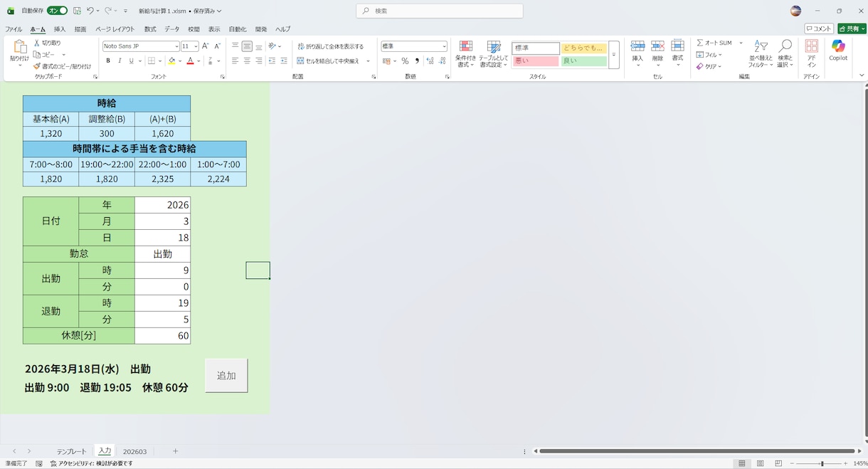Click the Cut (切り取り) scissors icon
Viewport: 868px width, 469px height.
point(37,43)
